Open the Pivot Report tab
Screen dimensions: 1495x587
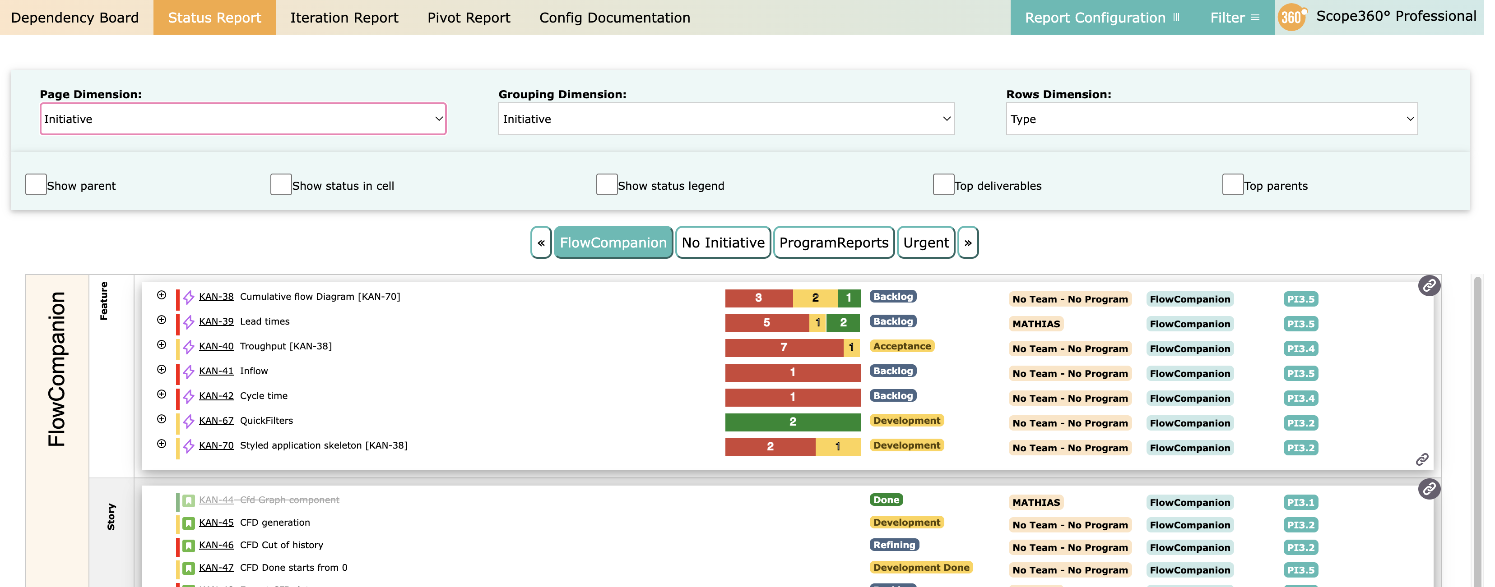coord(469,18)
